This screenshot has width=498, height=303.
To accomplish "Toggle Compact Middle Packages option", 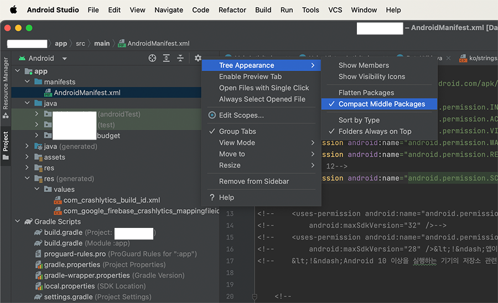I will 381,104.
